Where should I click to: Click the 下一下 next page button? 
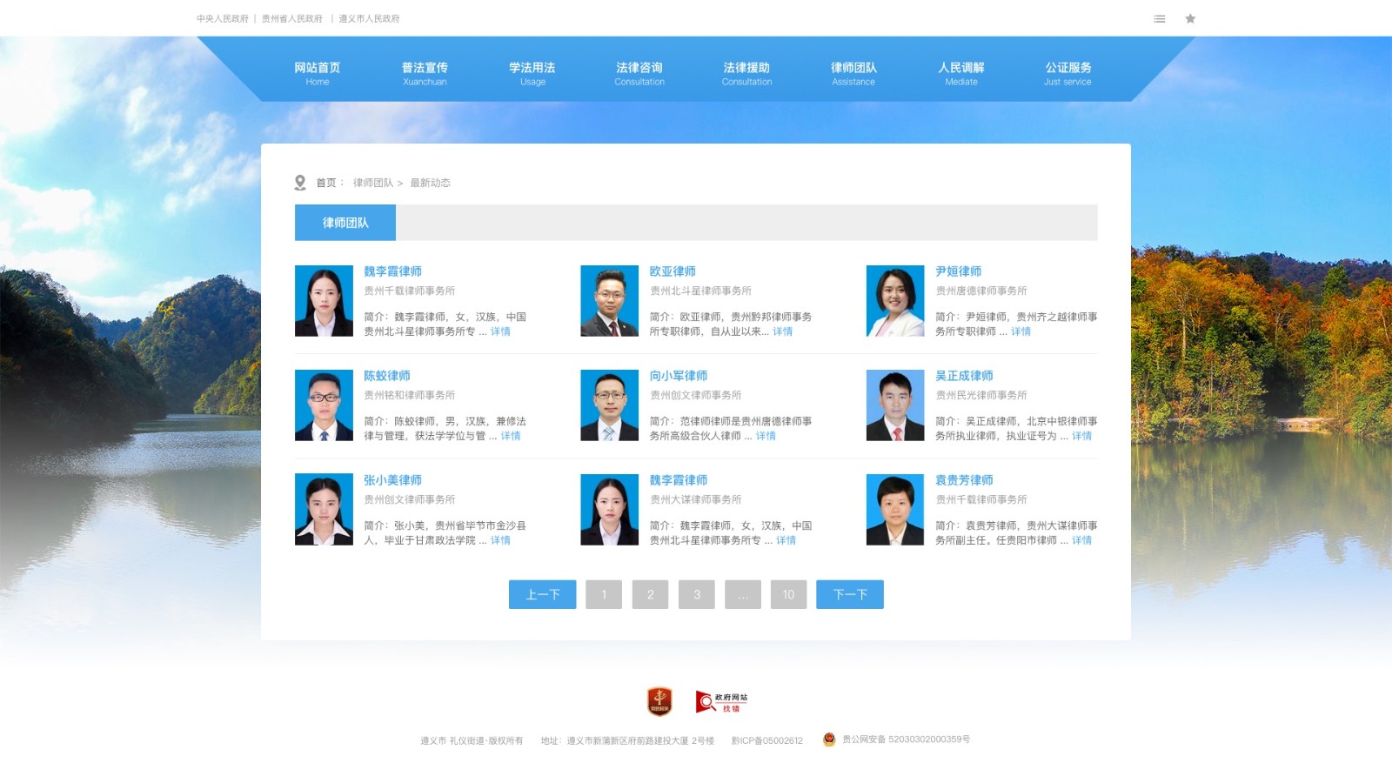click(849, 594)
